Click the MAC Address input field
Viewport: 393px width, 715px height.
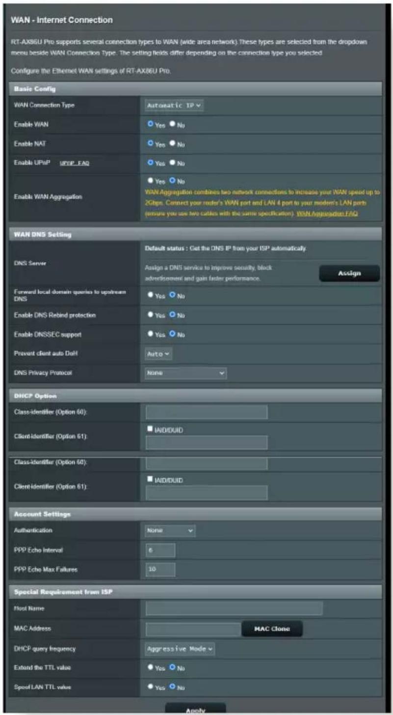[193, 629]
